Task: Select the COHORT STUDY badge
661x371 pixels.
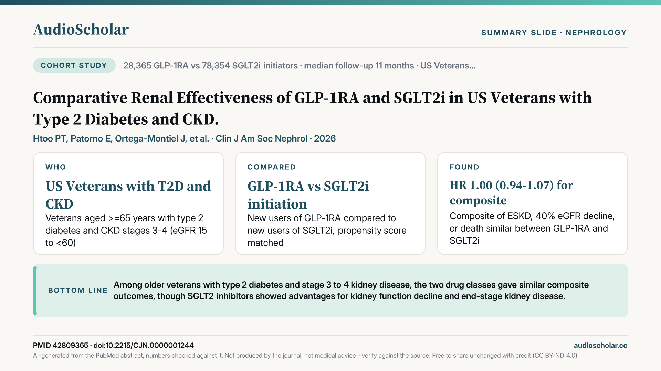Action: (74, 65)
